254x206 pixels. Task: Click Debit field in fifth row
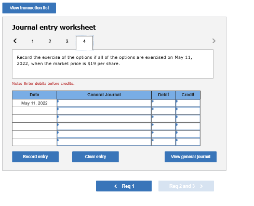point(164,134)
